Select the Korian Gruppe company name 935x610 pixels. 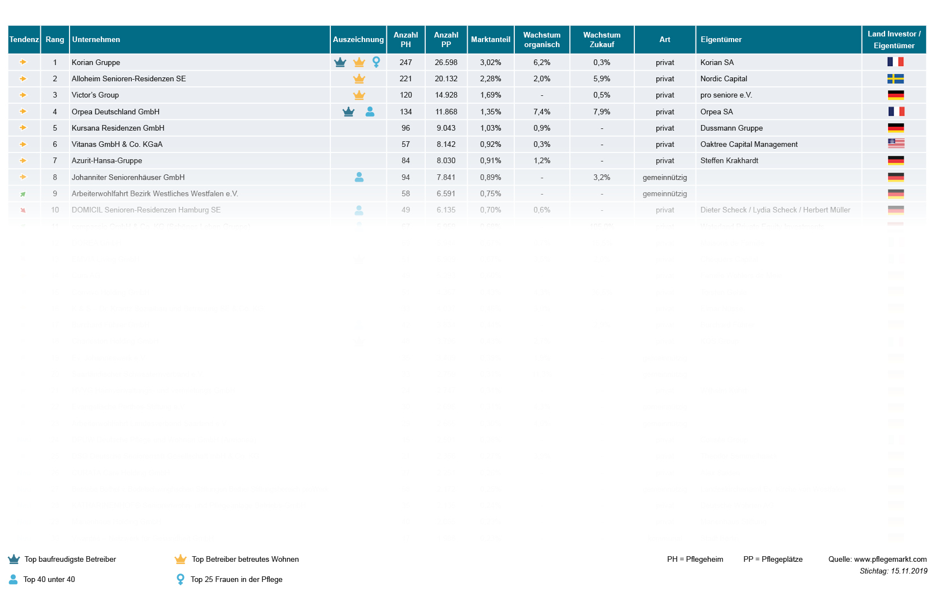[96, 62]
